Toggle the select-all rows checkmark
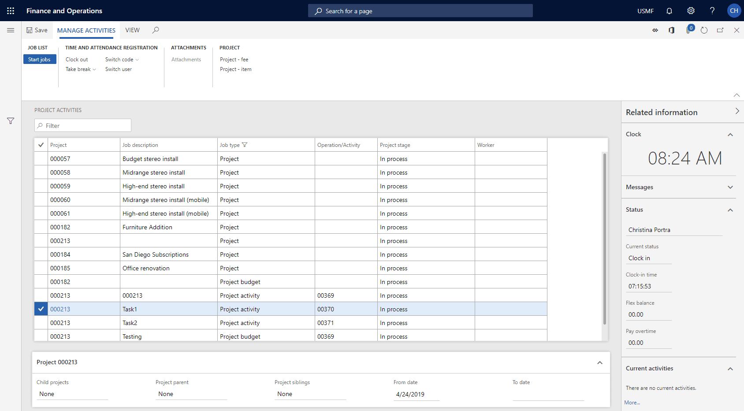 click(41, 145)
